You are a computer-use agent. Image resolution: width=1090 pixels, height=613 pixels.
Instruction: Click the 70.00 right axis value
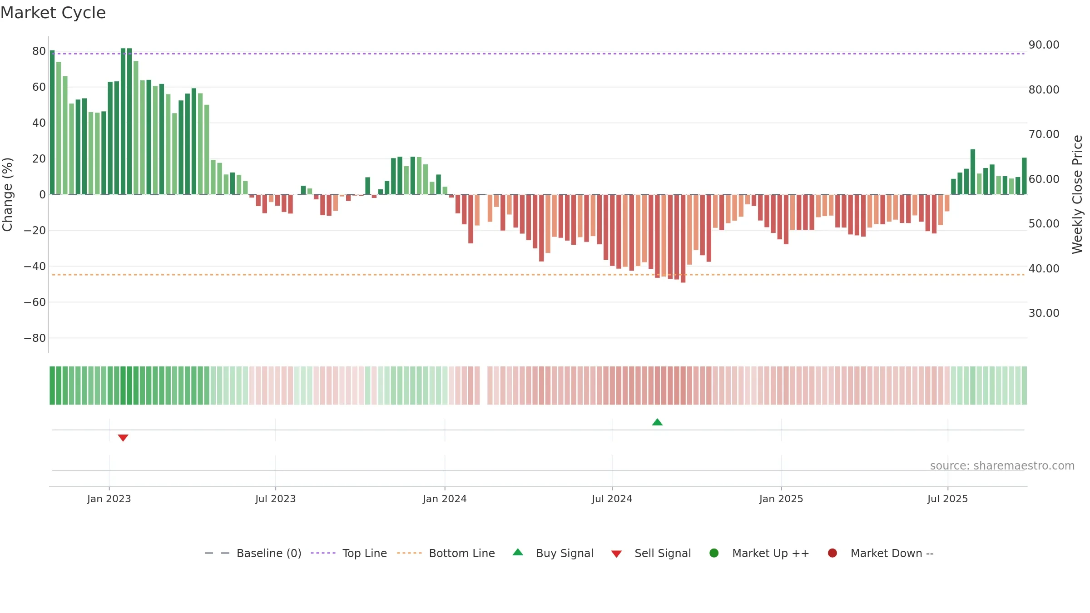(1044, 134)
